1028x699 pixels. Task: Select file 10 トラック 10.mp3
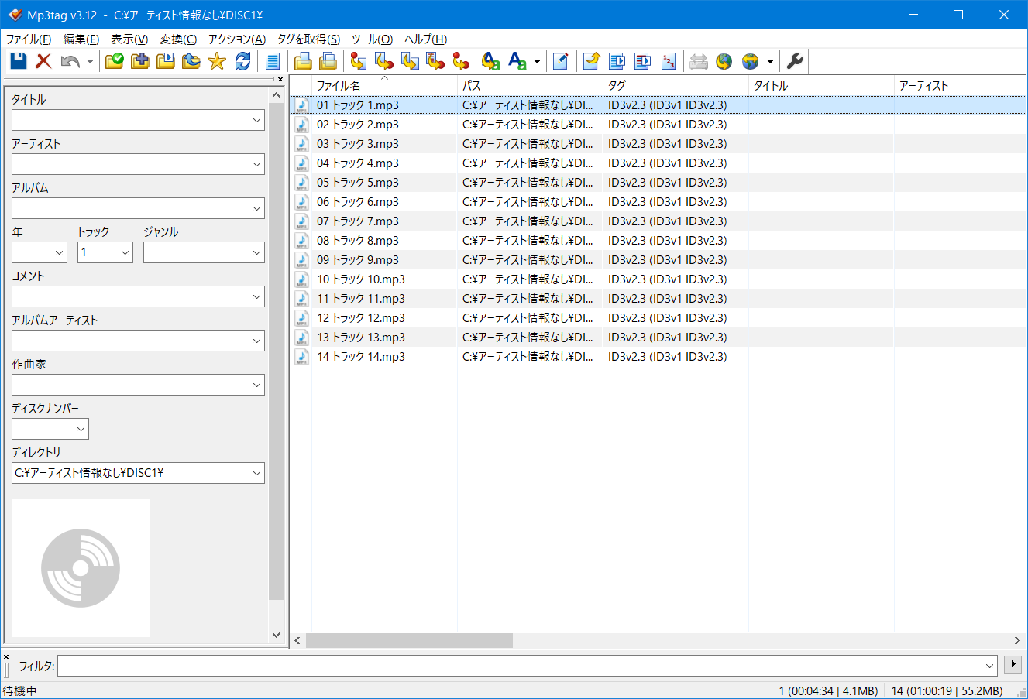click(x=361, y=279)
